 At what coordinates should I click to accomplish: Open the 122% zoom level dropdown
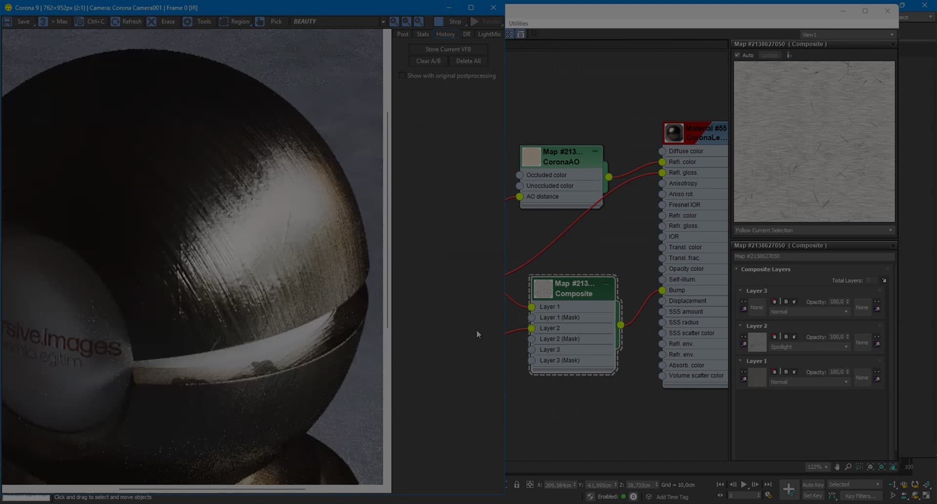pos(817,467)
